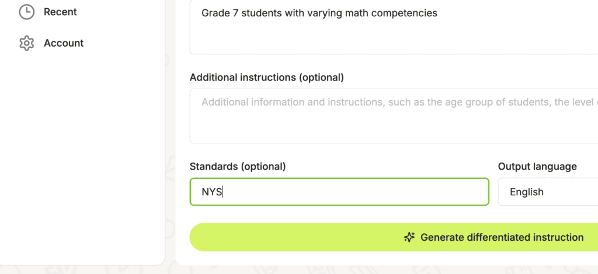Click the Output language label

point(537,167)
